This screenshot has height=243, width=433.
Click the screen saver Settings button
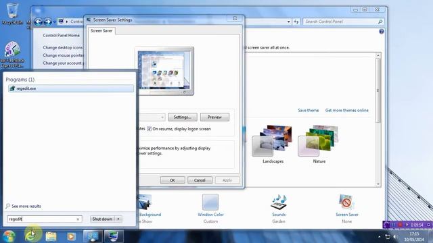click(x=183, y=117)
